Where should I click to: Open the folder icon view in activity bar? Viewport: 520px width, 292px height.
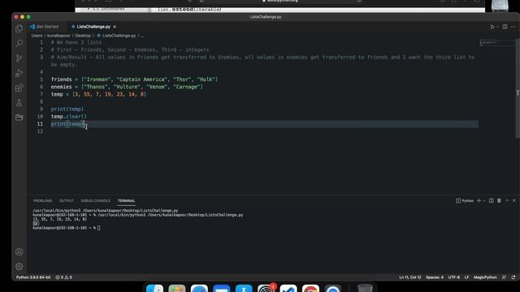(19, 118)
